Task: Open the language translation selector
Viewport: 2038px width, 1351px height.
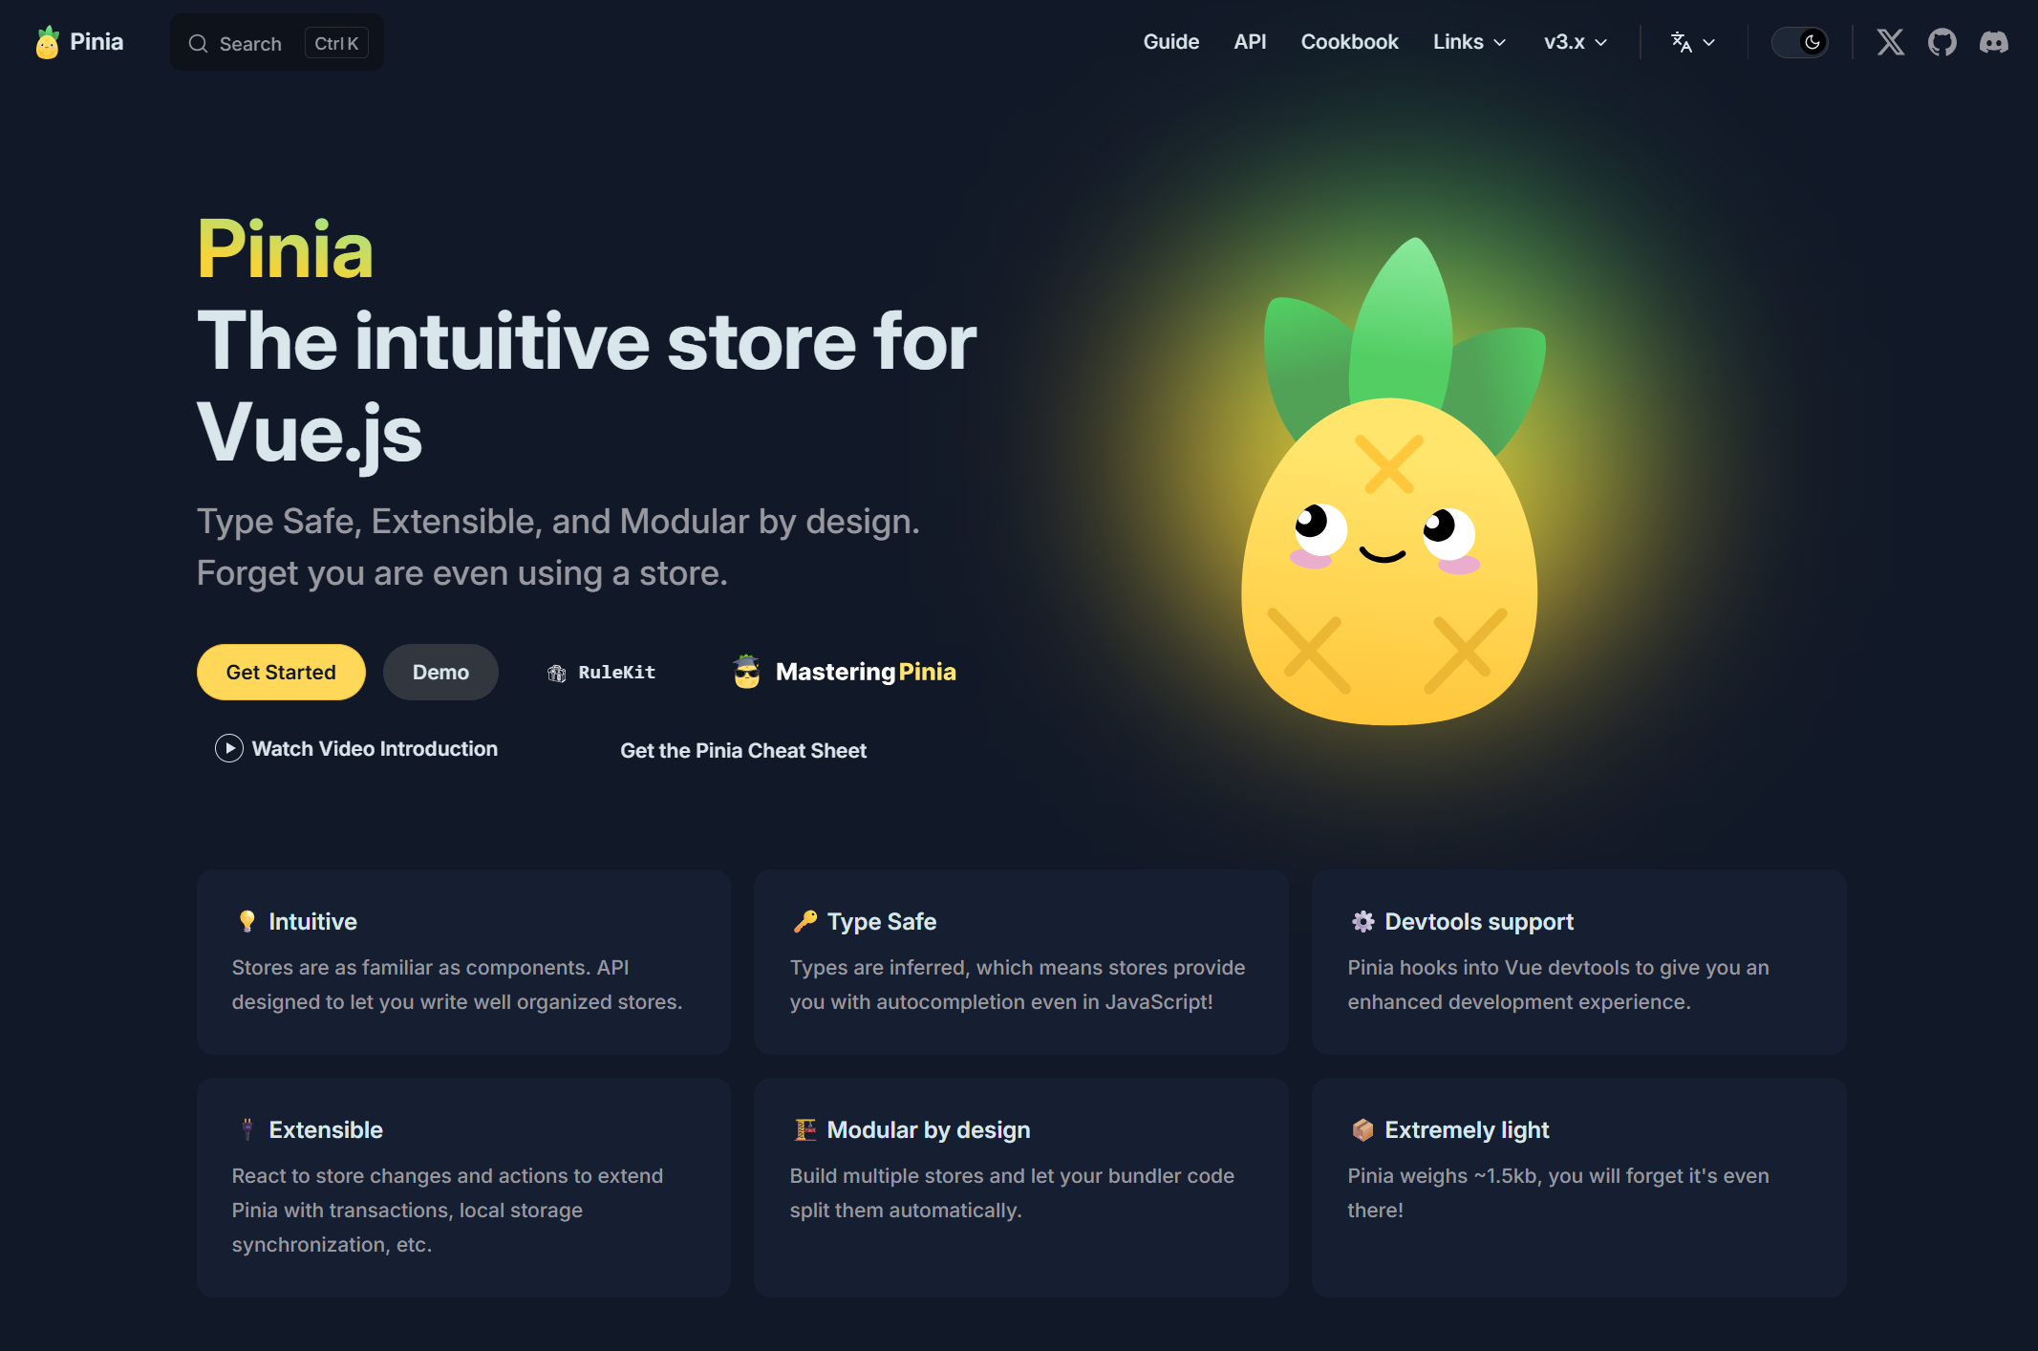Action: (1692, 42)
